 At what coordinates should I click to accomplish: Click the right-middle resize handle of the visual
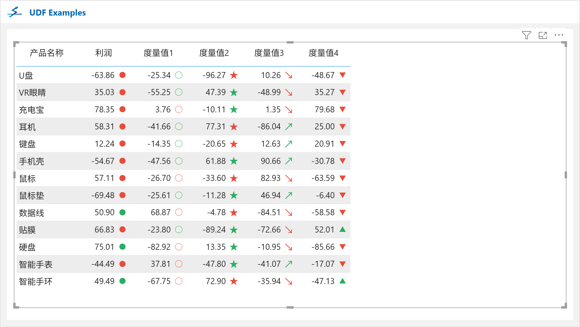[x=566, y=175]
